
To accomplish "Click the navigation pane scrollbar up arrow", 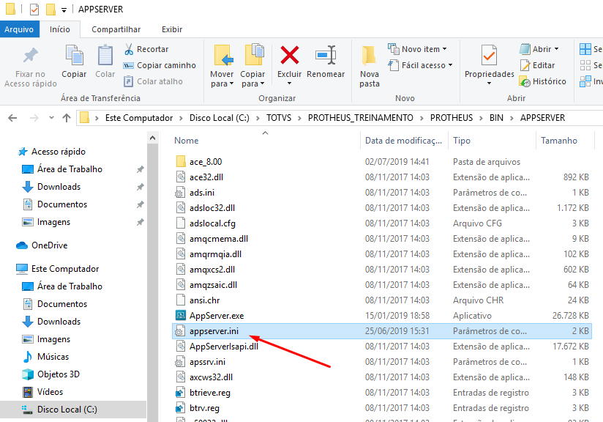I will [x=153, y=138].
